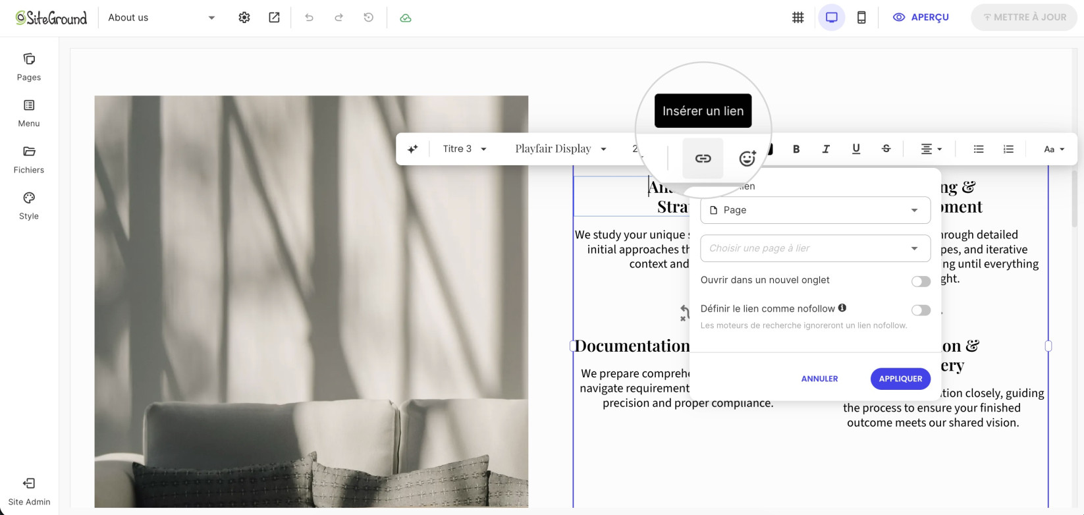Click the cloud save status icon
1084x515 pixels.
pyautogui.click(x=406, y=18)
